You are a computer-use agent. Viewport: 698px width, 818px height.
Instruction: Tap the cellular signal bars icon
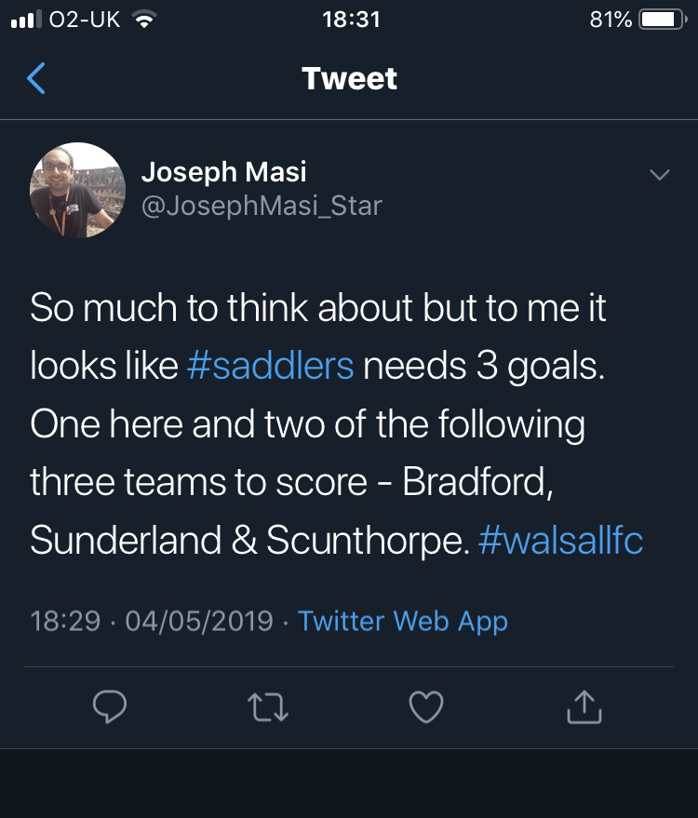[x=26, y=20]
